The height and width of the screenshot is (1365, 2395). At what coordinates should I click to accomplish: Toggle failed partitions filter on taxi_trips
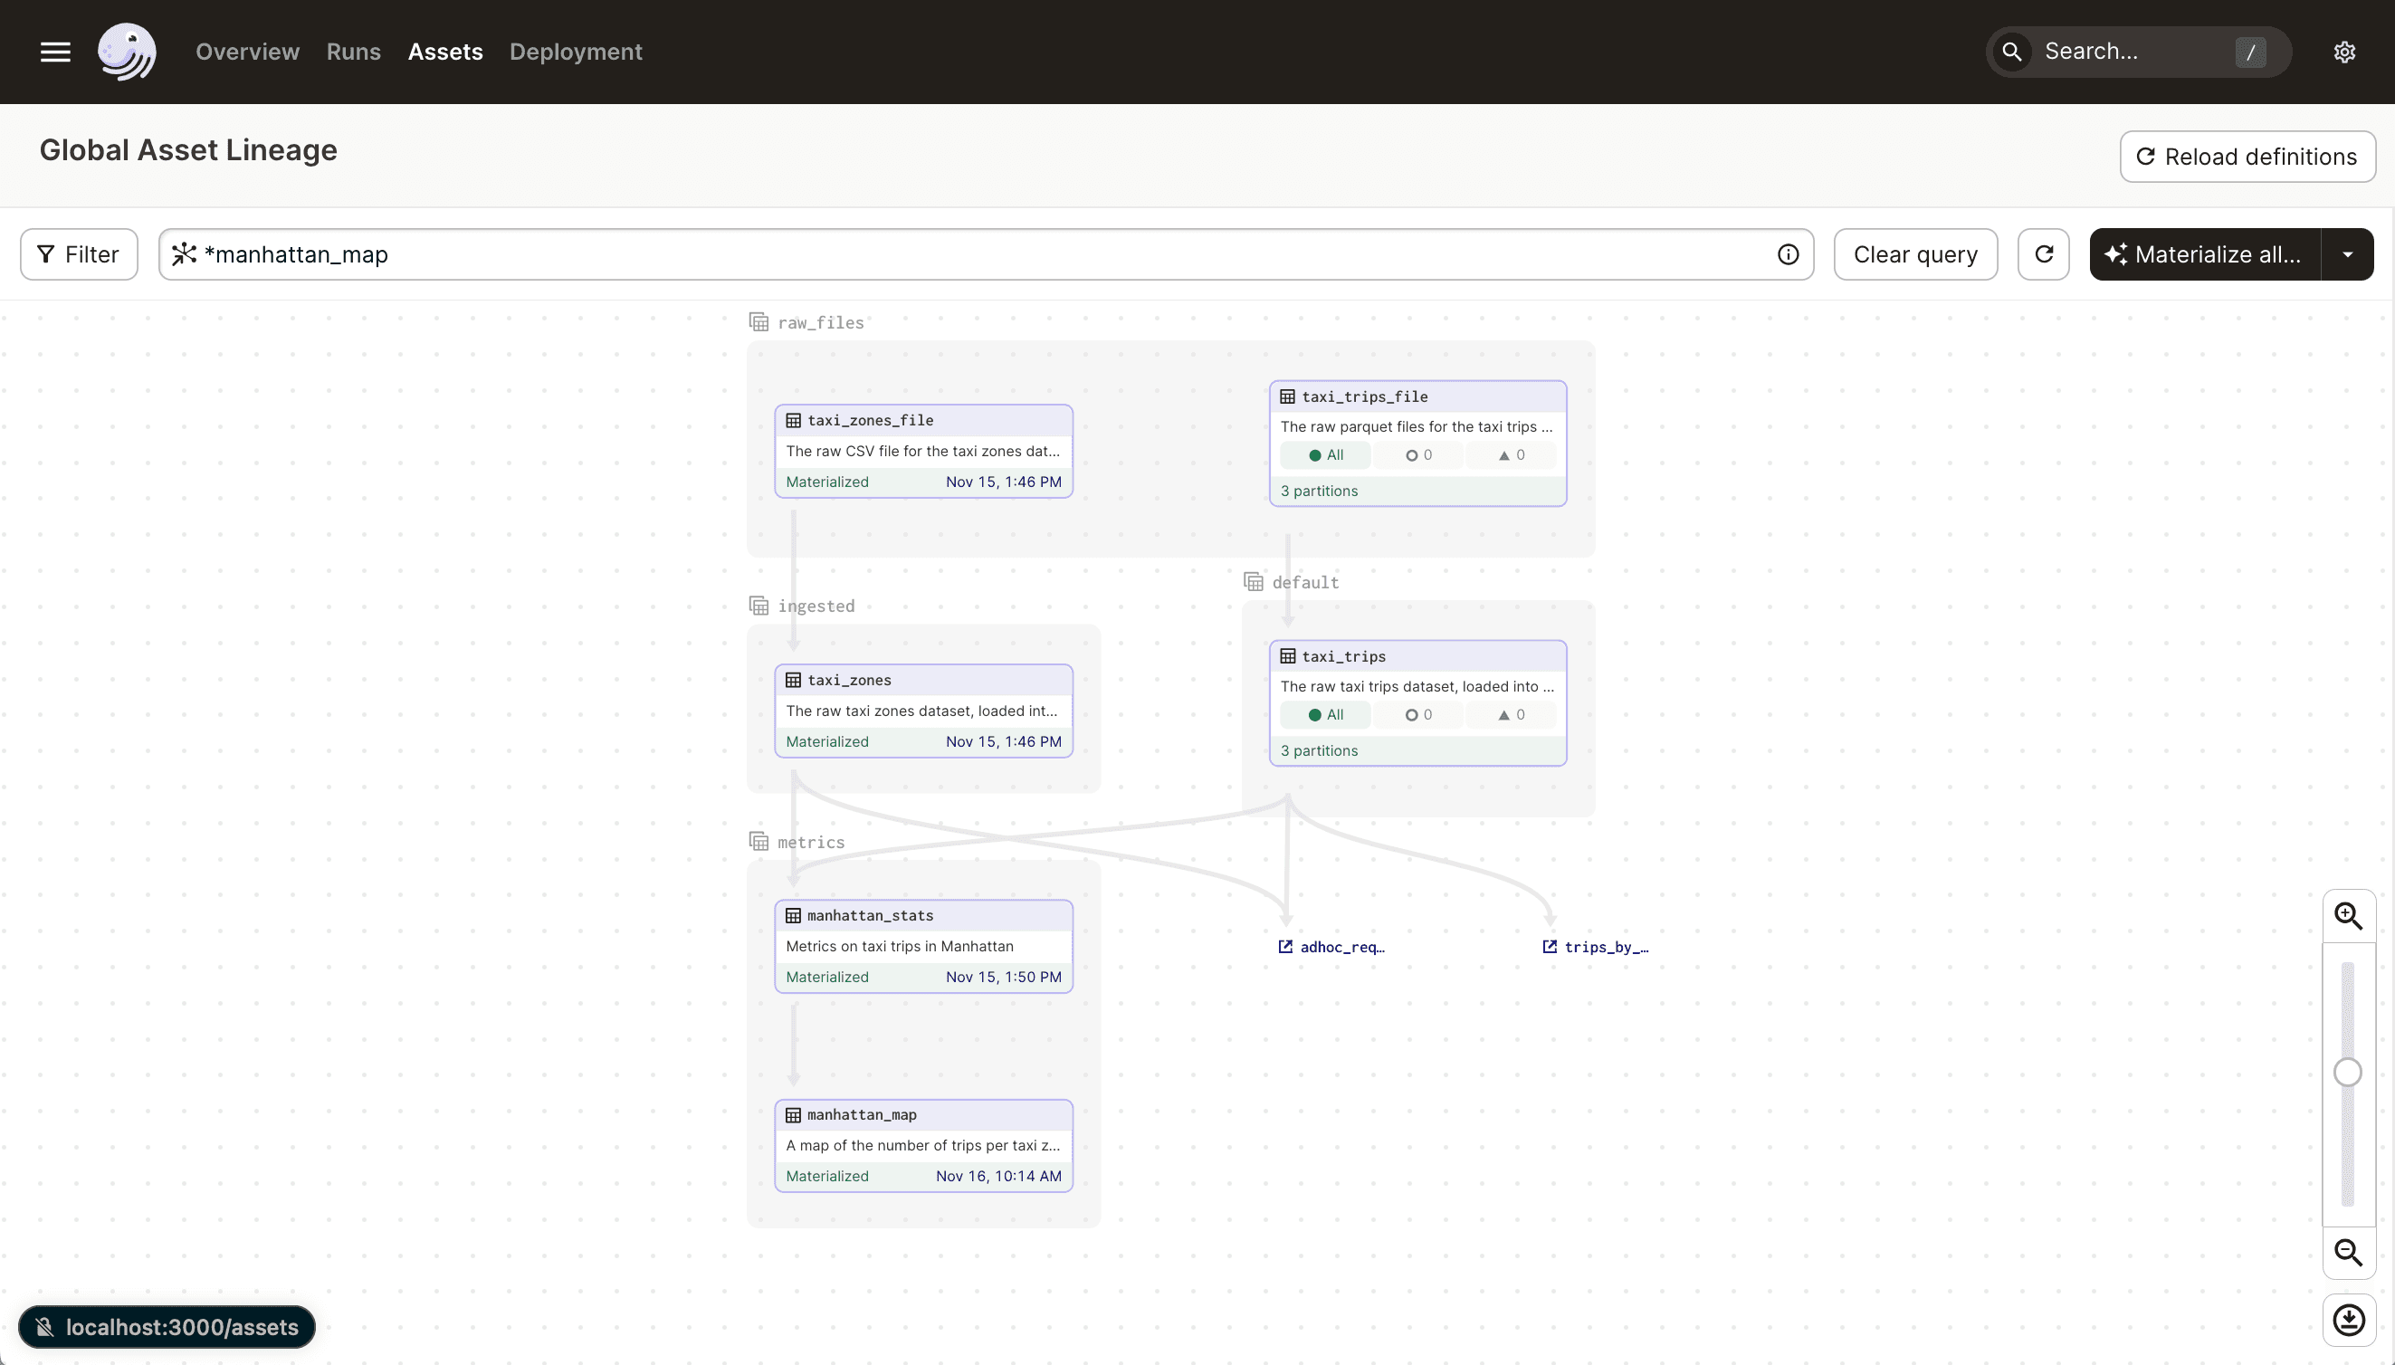pos(1509,714)
